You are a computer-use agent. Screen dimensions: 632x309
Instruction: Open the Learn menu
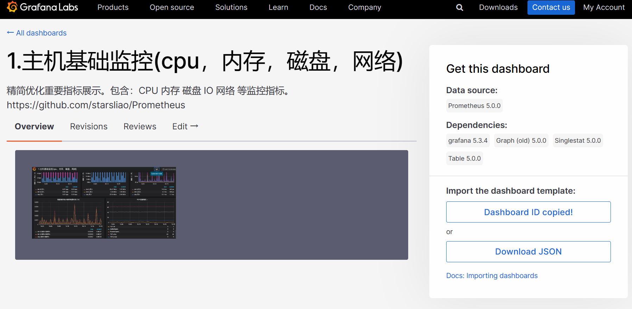pyautogui.click(x=278, y=7)
